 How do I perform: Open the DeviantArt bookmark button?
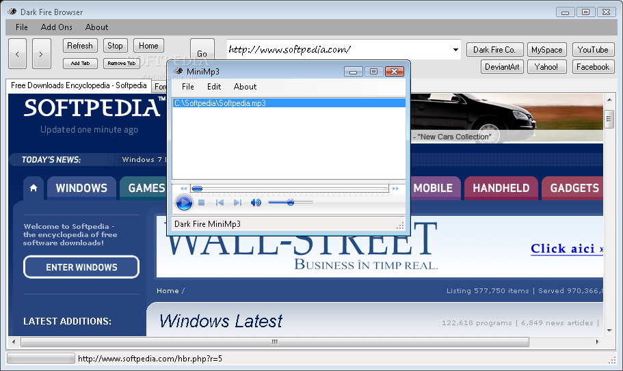(502, 67)
